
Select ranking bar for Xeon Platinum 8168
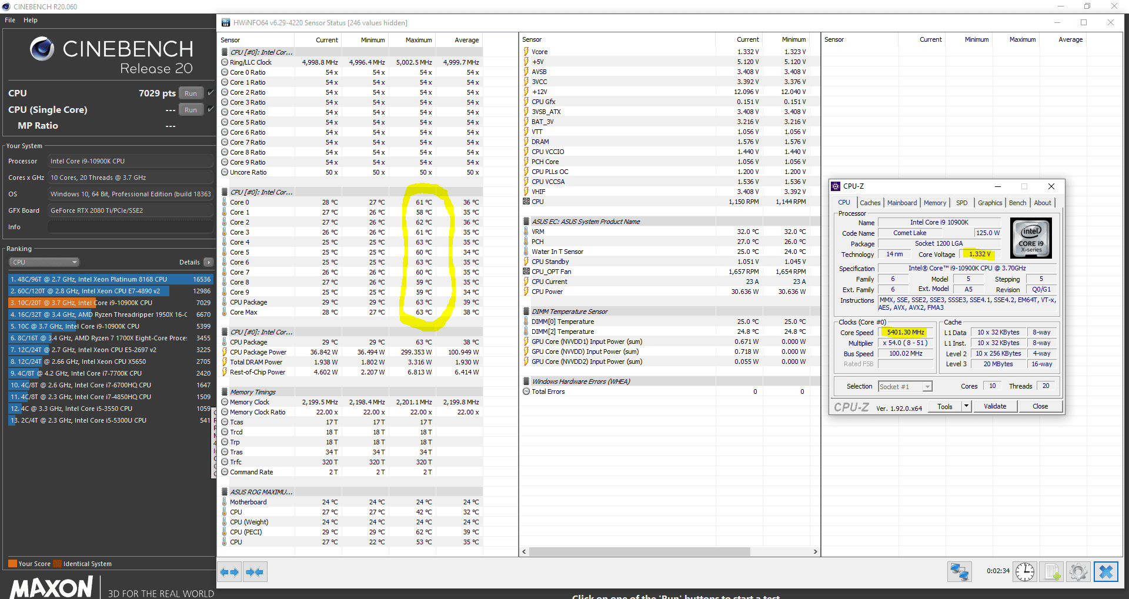tap(111, 279)
